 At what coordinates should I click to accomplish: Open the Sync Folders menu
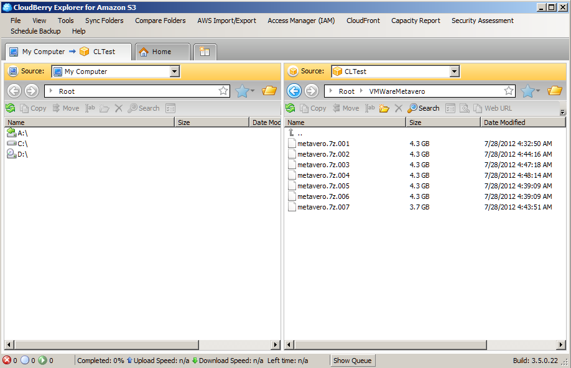pos(104,21)
